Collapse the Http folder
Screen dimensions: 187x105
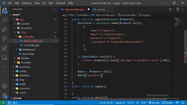(x=15, y=32)
